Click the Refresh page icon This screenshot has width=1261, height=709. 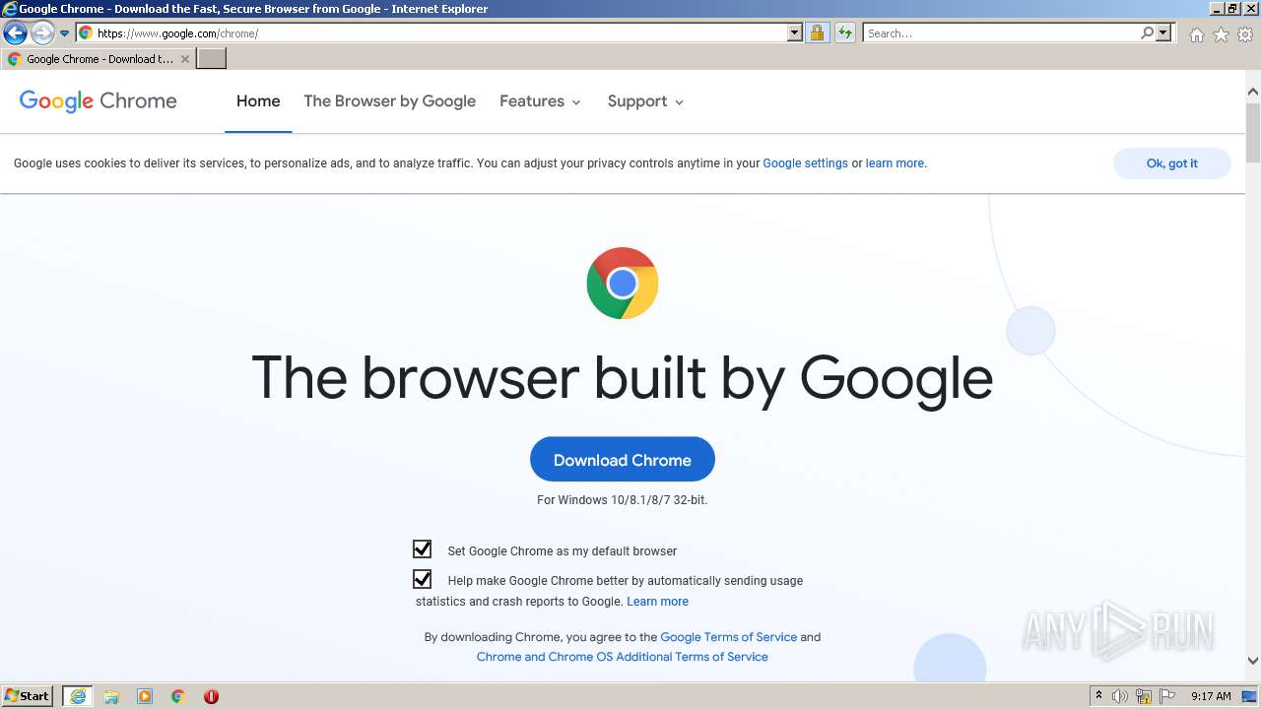(845, 33)
